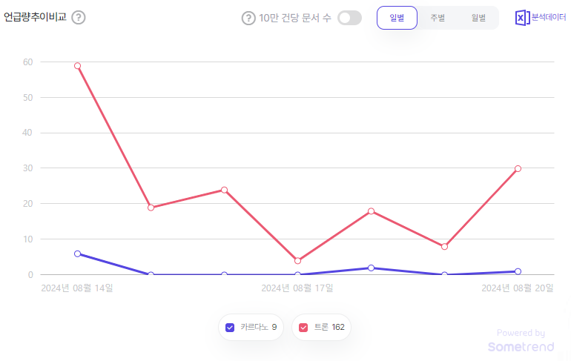Viewport: 571px width, 361px height.
Task: Click the 카르다노 9 legend label
Action: [259, 327]
